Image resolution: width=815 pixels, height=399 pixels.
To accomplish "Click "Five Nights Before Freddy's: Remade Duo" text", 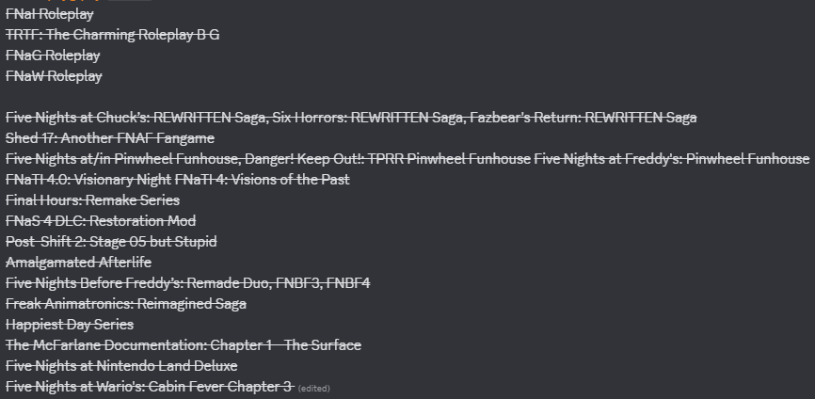I will pos(137,283).
